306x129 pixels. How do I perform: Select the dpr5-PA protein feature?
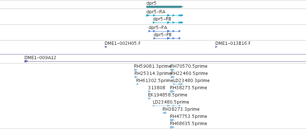coord(165,31)
